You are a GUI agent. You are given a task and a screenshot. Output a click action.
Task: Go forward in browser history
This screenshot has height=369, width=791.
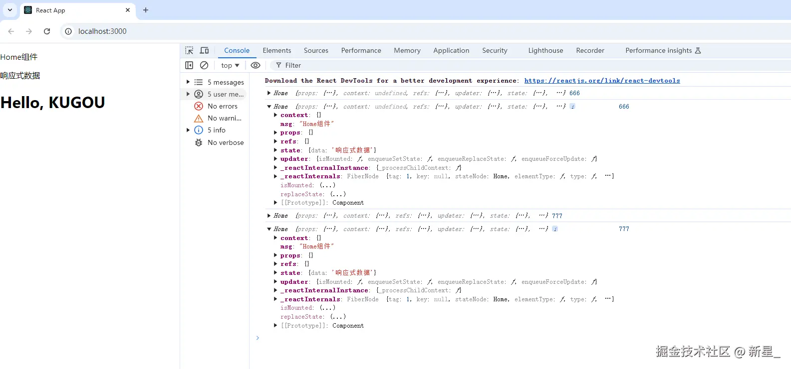29,31
